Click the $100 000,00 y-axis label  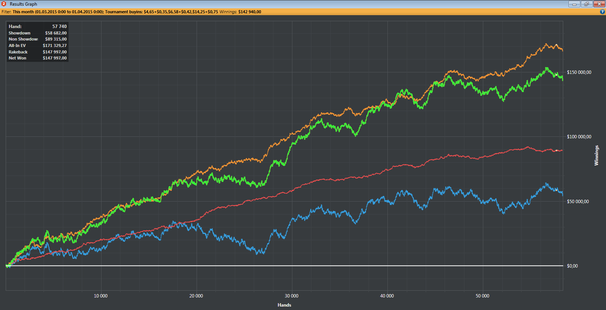(x=579, y=137)
